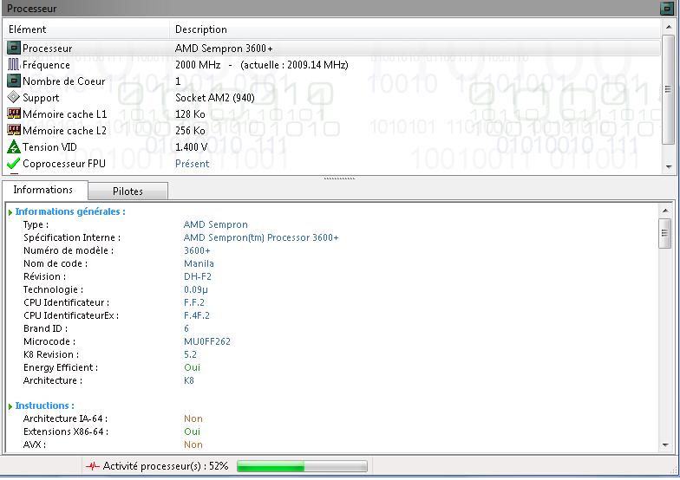Click the upper list scrollbar up arrow

(669, 27)
